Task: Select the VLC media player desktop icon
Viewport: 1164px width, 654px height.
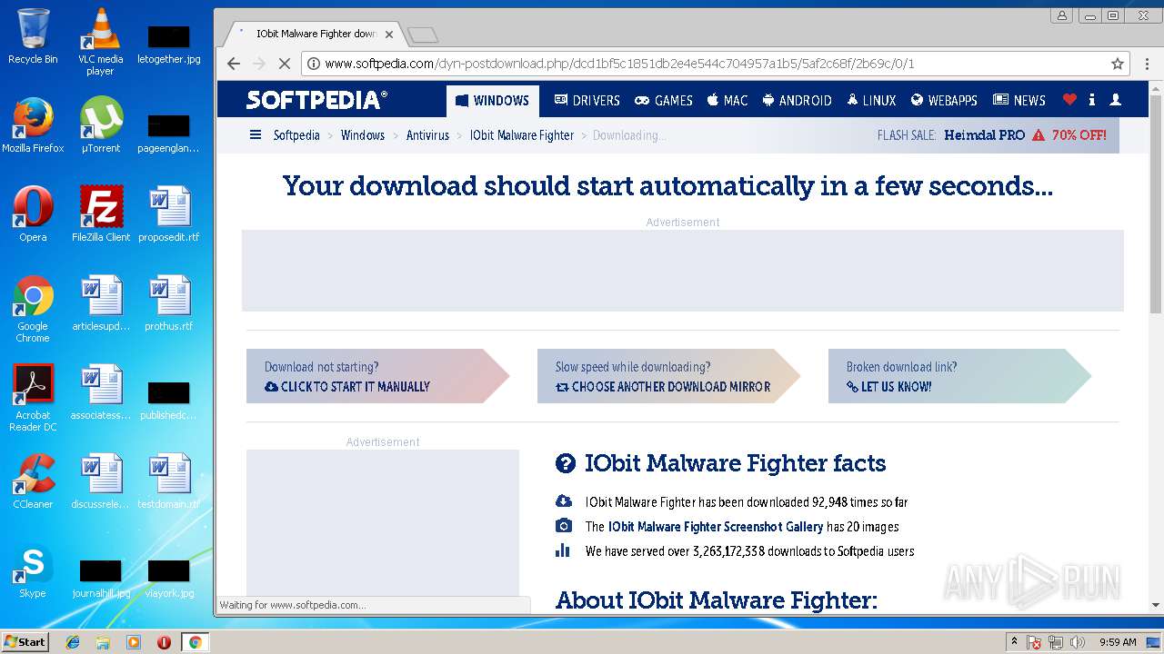Action: [100, 41]
